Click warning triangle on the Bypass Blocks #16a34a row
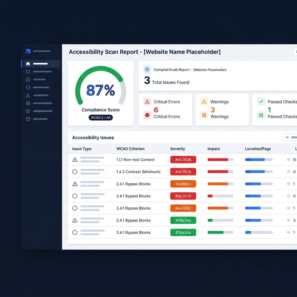 coord(75,220)
